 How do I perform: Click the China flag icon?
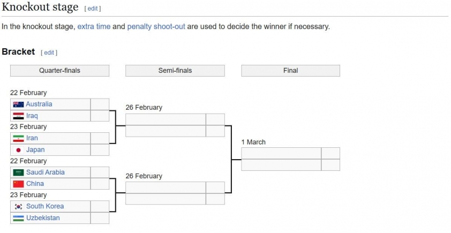[x=18, y=184]
